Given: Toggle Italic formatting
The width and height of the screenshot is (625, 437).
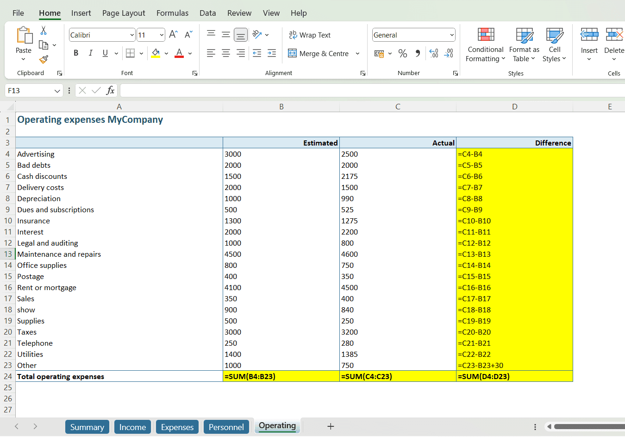Looking at the screenshot, I should [91, 53].
